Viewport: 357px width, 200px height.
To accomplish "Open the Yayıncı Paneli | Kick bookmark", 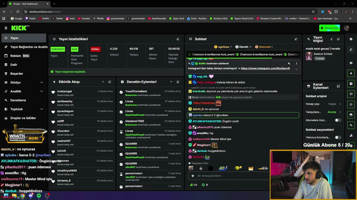I will pyautogui.click(x=242, y=19).
